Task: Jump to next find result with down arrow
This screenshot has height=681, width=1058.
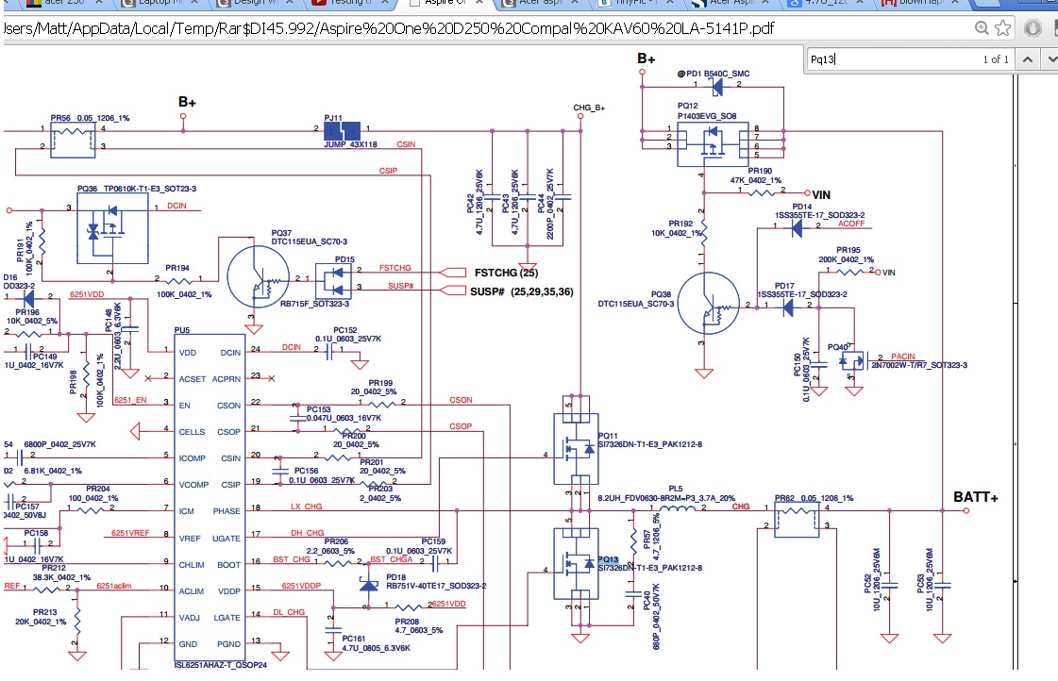Action: tap(1047, 59)
